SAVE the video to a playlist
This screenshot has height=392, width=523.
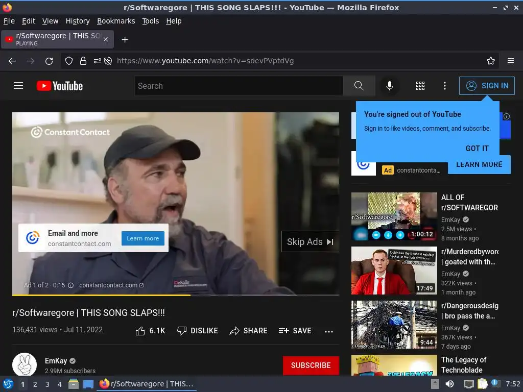click(x=295, y=331)
